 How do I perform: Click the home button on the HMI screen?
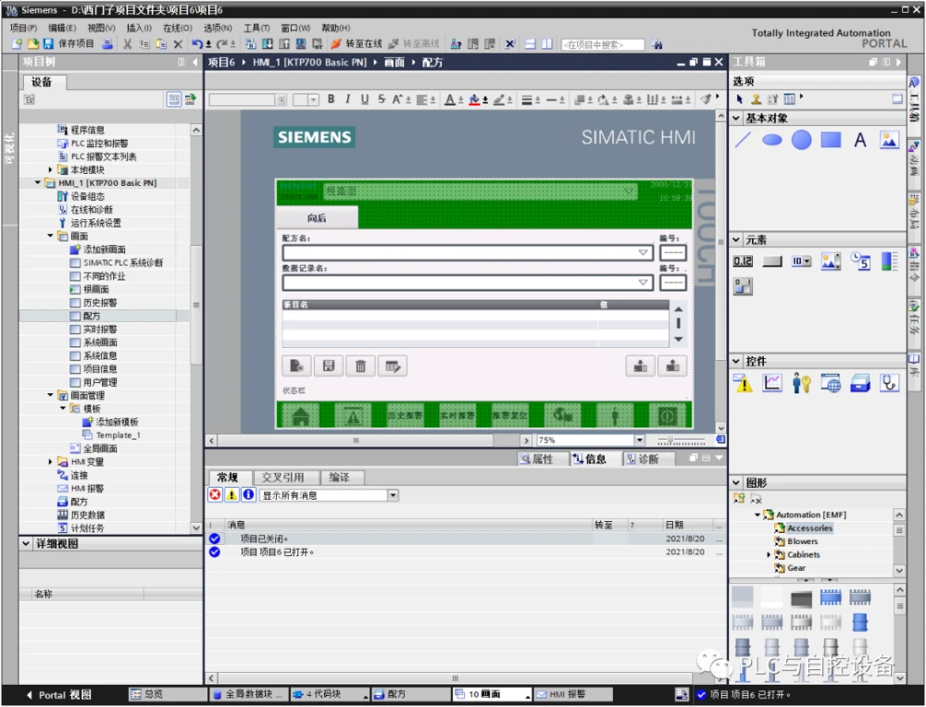tap(301, 416)
